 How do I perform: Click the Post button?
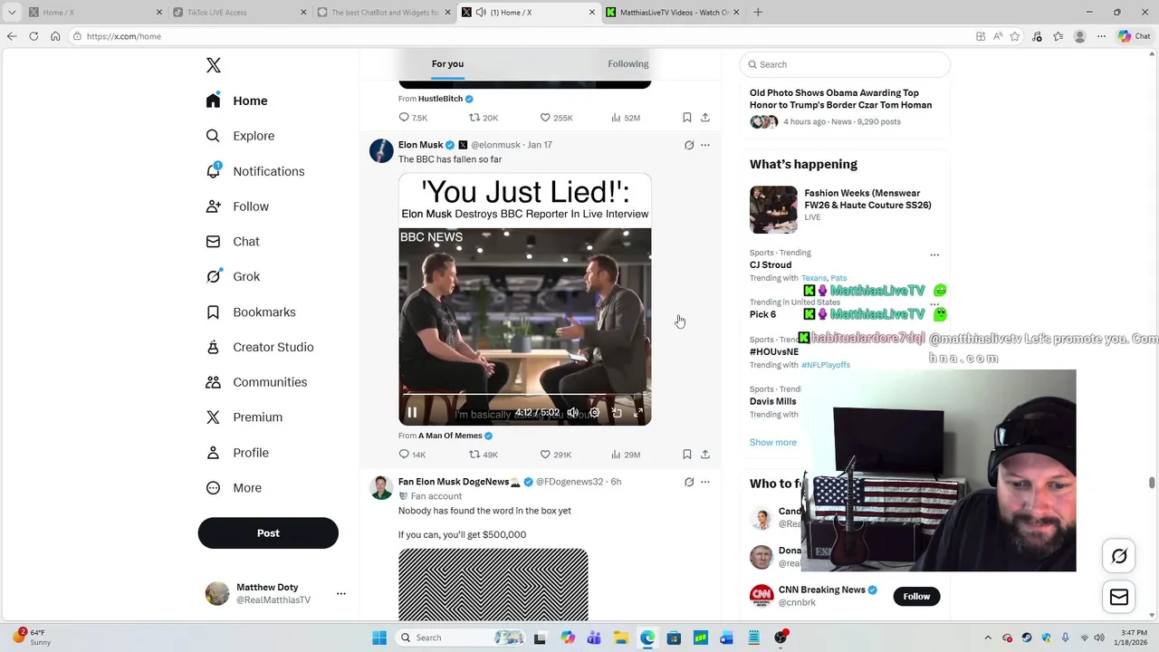268,533
